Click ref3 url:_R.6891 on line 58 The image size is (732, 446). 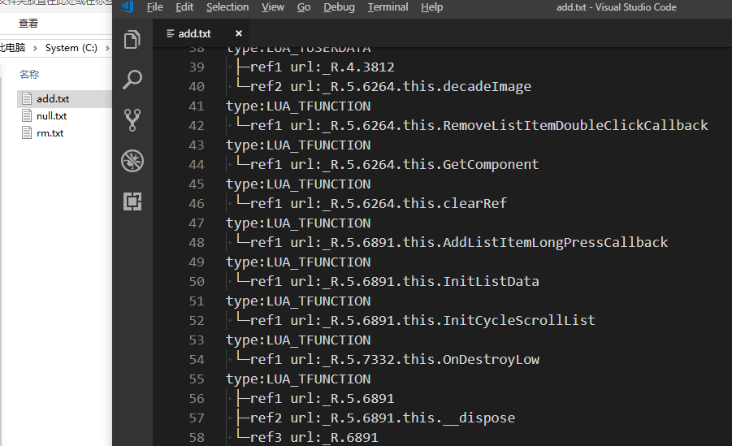(x=314, y=437)
